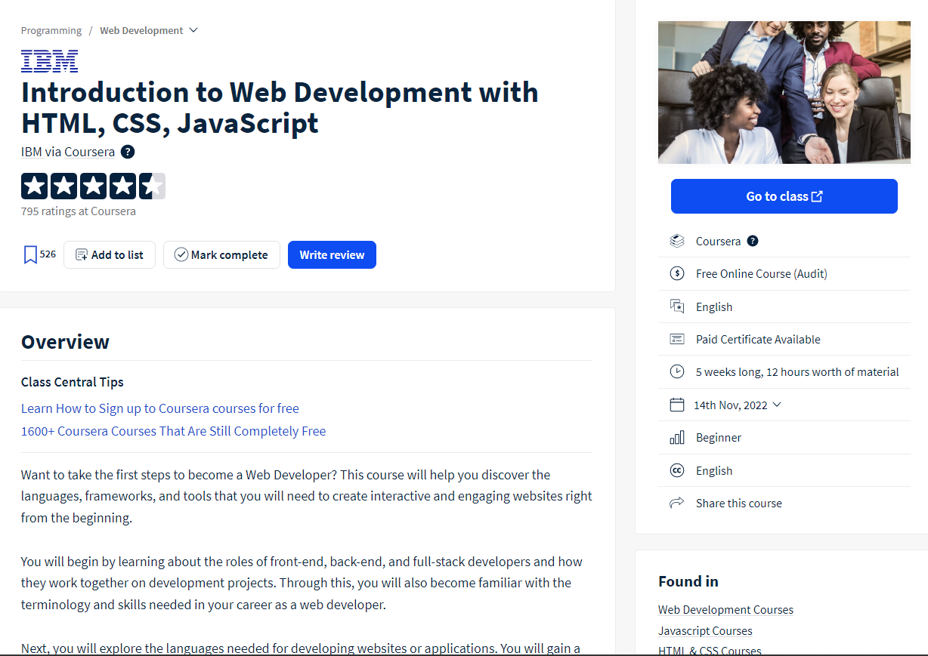The image size is (928, 656).
Task: Click the closed captions CC icon
Action: tap(677, 470)
